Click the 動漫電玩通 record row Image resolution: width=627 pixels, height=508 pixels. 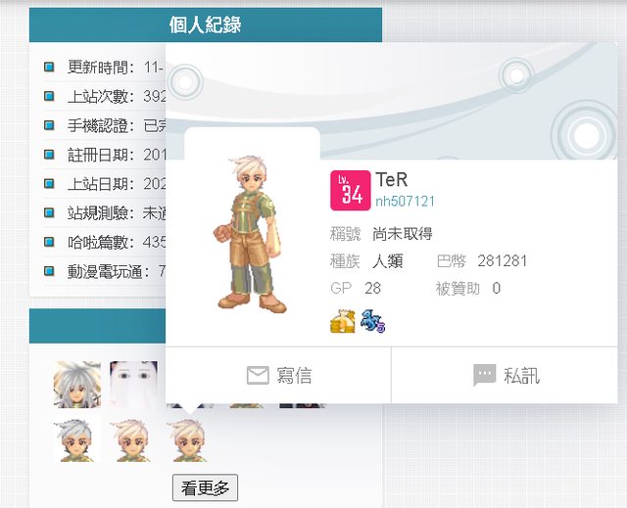(x=105, y=271)
